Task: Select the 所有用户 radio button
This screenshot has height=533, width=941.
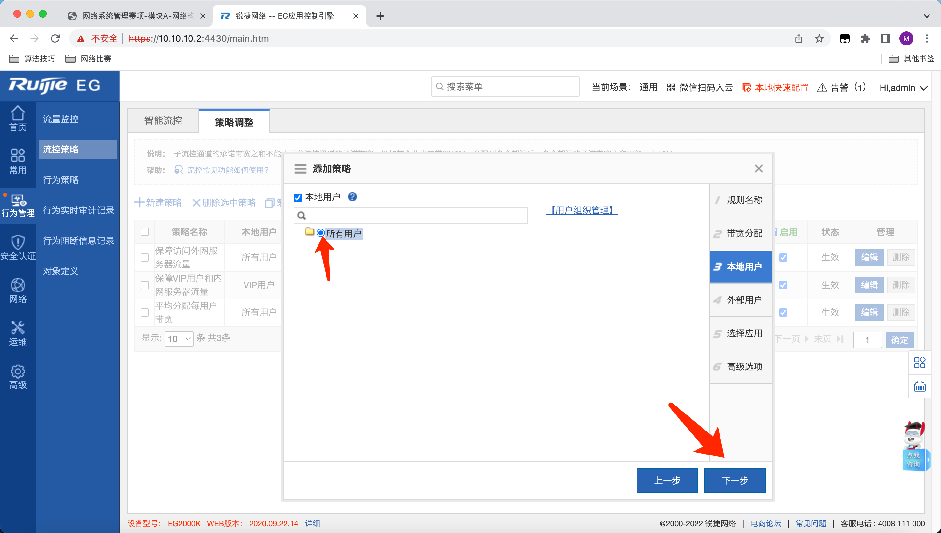Action: pyautogui.click(x=320, y=233)
